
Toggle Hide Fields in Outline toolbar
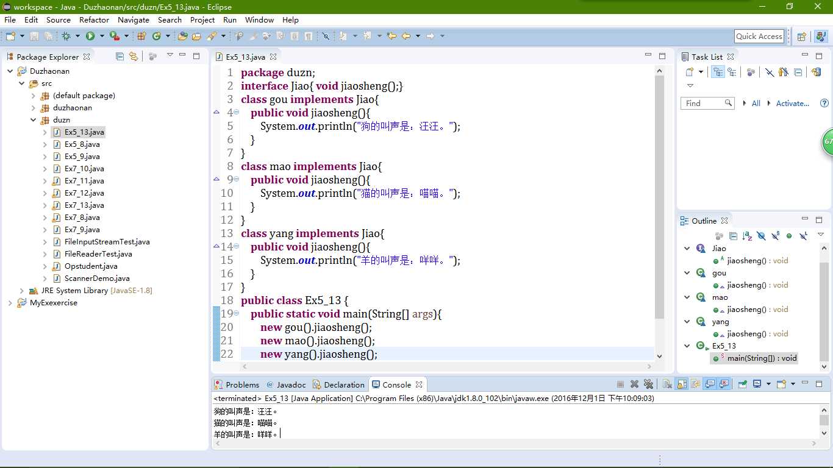(x=762, y=236)
